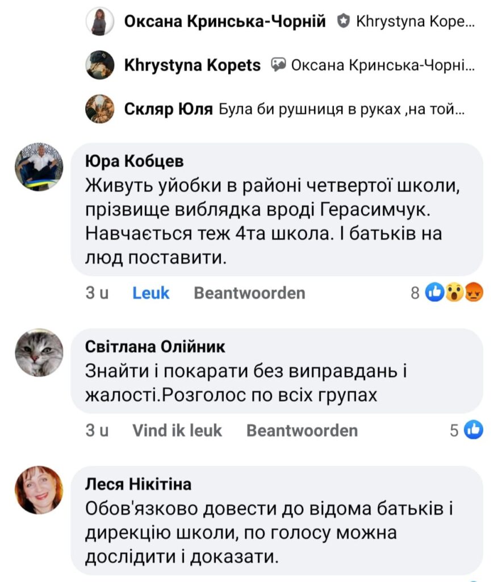This screenshot has height=582, width=498.
Task: Open the Юра Кобцев name link
Action: pyautogui.click(x=134, y=162)
